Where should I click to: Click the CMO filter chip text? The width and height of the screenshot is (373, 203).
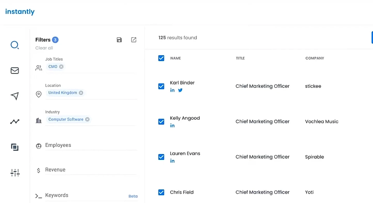[53, 66]
